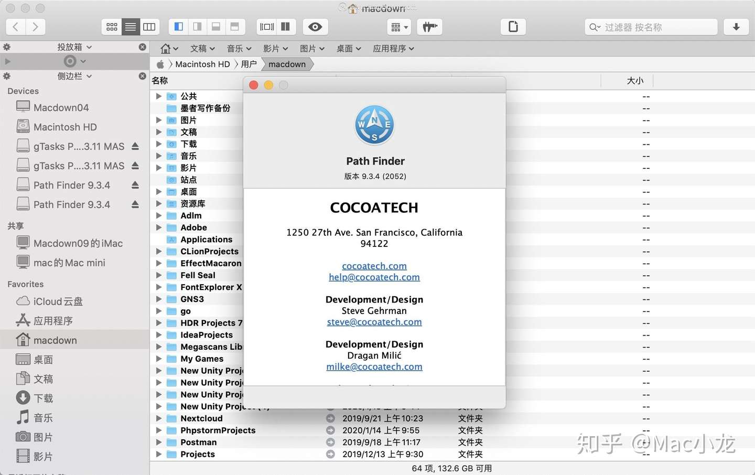Open the arrange-by grid dropdown
Viewport: 755px width, 475px height.
399,27
